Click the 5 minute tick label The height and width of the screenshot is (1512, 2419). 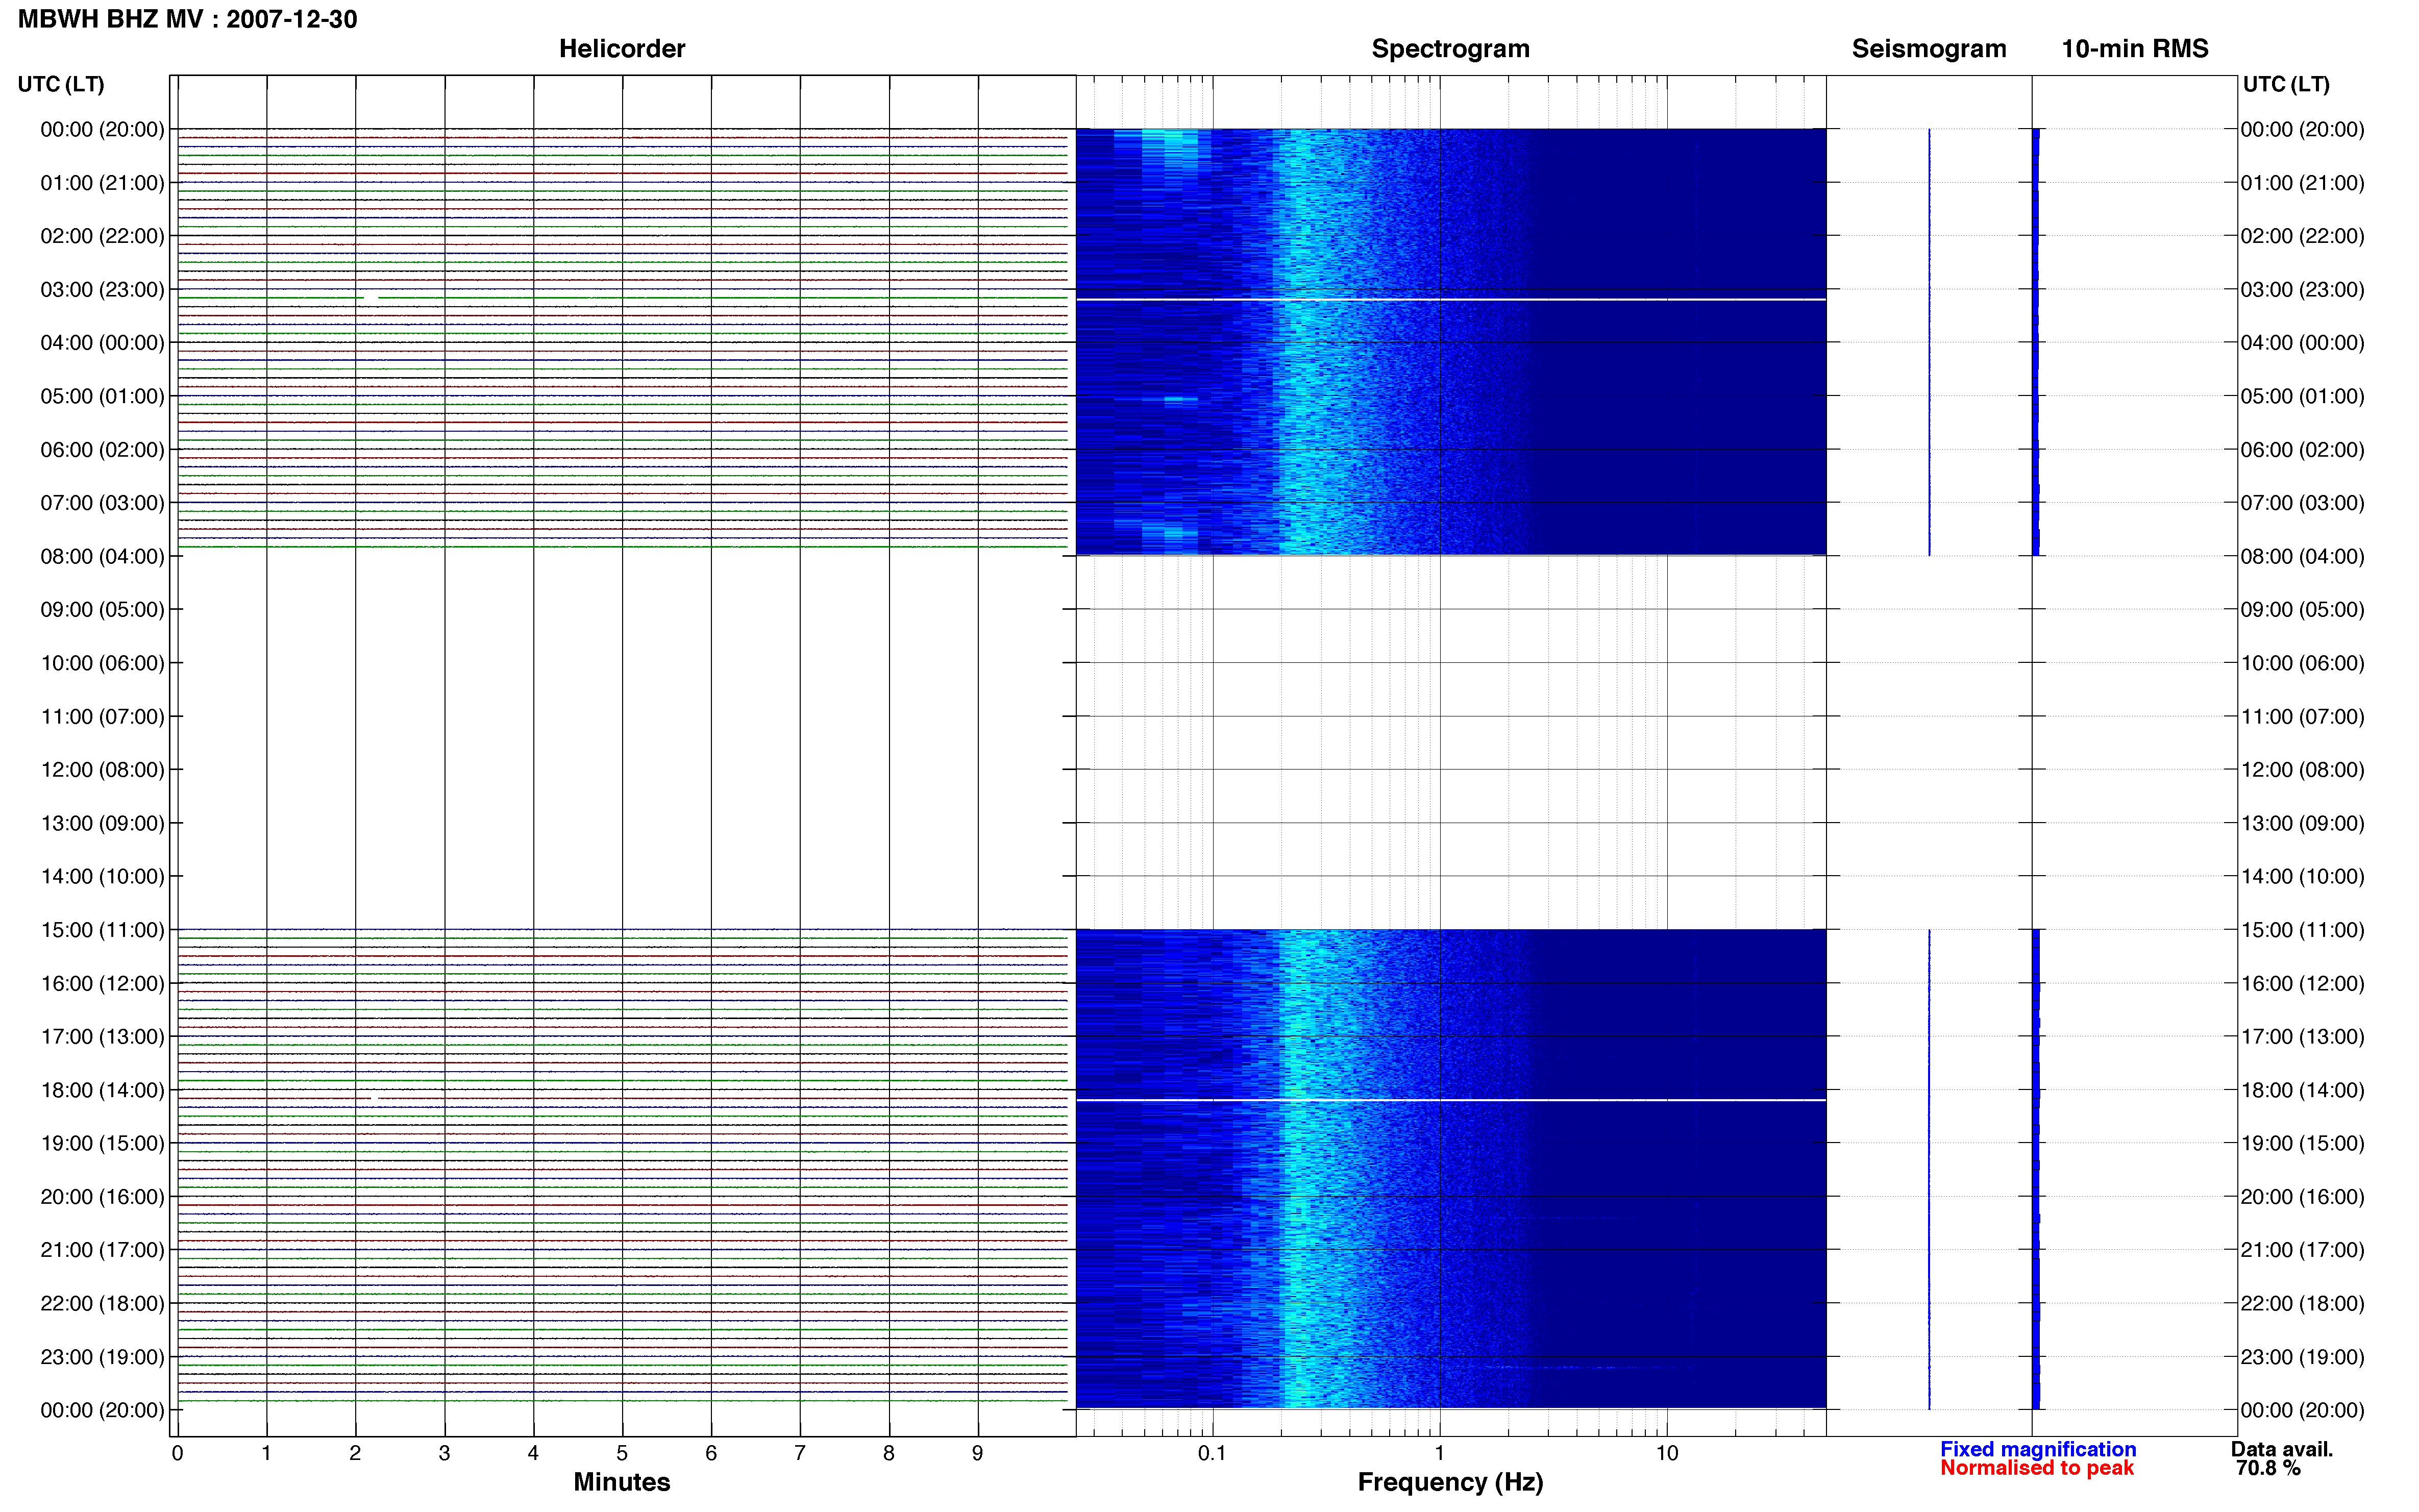pyautogui.click(x=622, y=1454)
